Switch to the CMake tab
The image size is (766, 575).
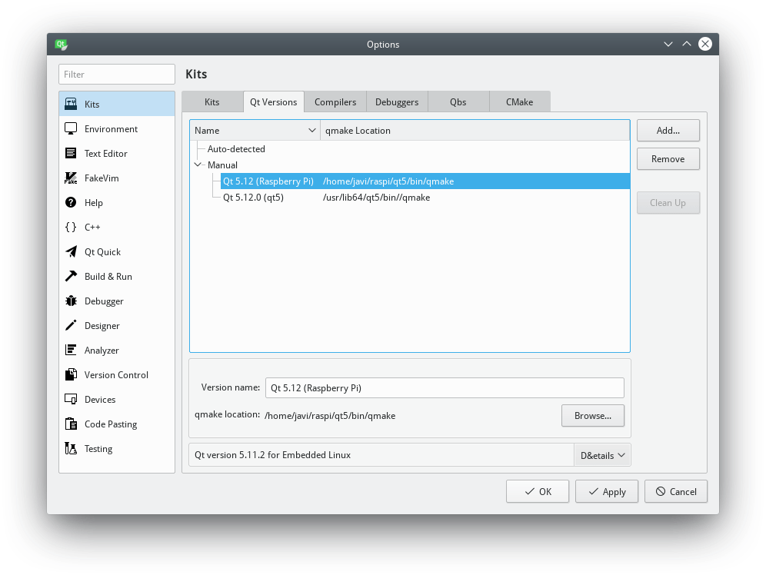[520, 101]
